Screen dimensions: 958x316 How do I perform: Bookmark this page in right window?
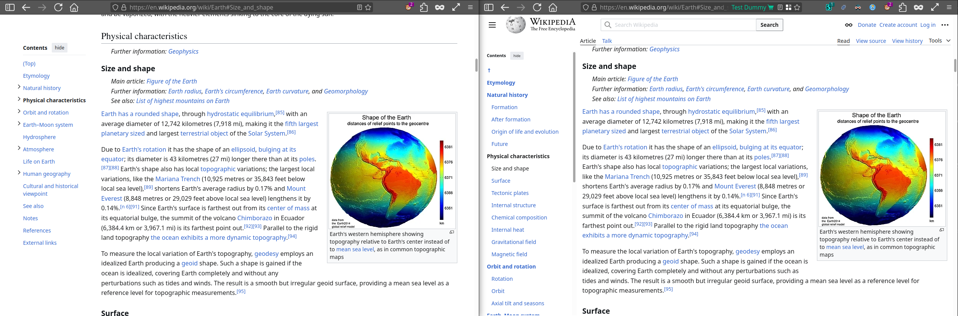797,7
